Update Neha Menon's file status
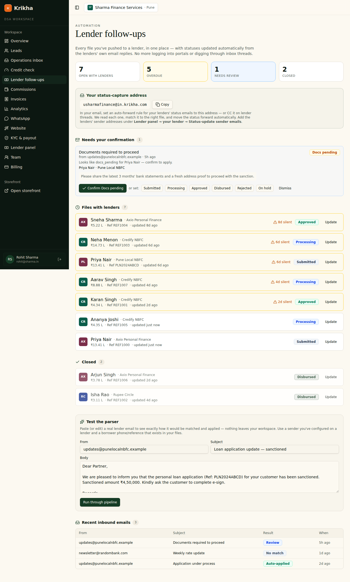Image resolution: width=350 pixels, height=582 pixels. 331,242
